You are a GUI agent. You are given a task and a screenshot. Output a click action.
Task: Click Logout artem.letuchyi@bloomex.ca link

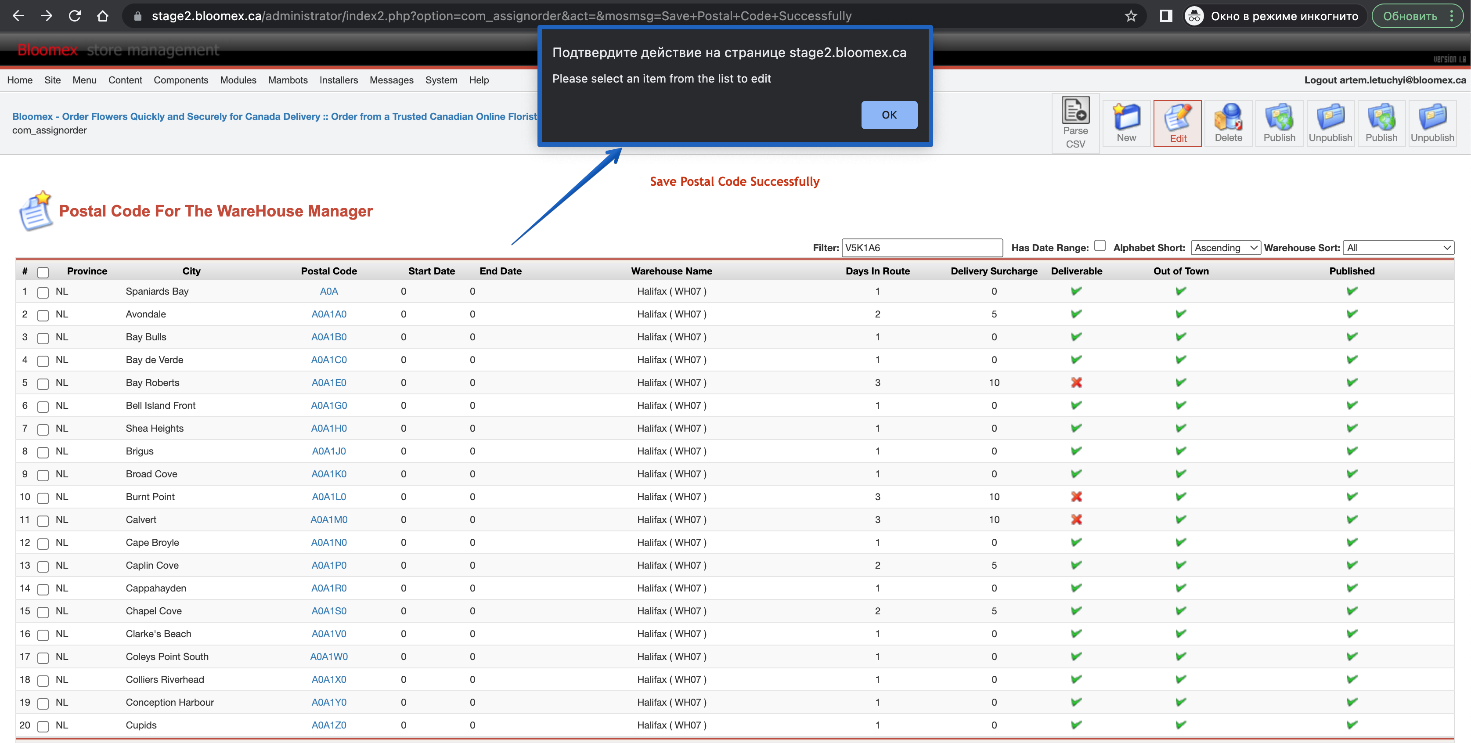click(1385, 80)
